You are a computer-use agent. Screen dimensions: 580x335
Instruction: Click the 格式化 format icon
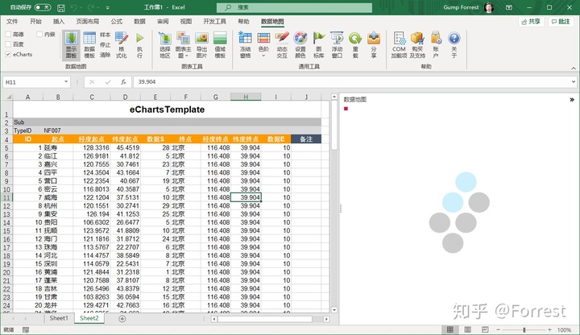pos(122,38)
